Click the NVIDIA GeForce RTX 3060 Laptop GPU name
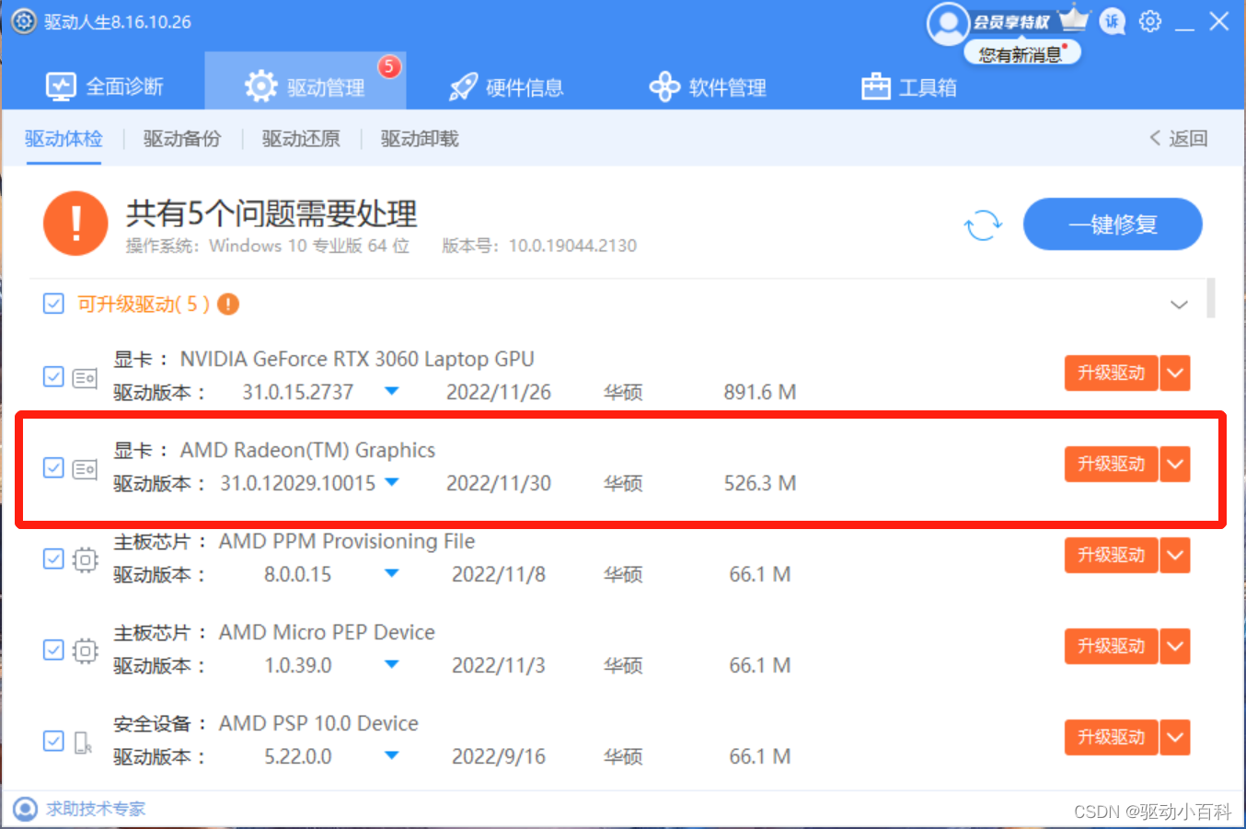Viewport: 1246px width, 829px height. coord(357,359)
